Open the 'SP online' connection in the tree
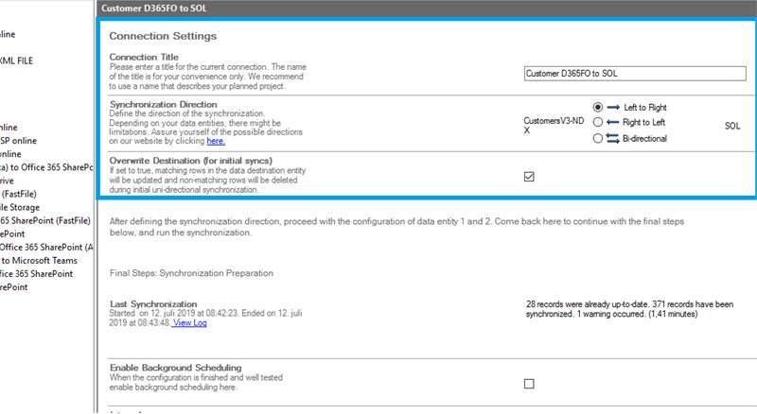The height and width of the screenshot is (414, 757). click(19, 140)
